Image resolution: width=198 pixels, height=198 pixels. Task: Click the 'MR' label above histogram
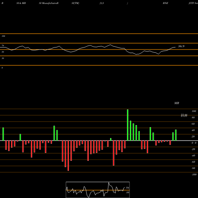click(x=177, y=103)
